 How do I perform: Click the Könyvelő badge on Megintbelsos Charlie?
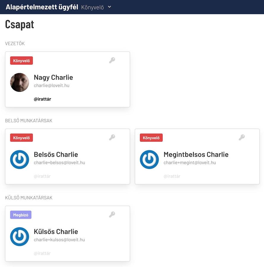click(x=151, y=138)
